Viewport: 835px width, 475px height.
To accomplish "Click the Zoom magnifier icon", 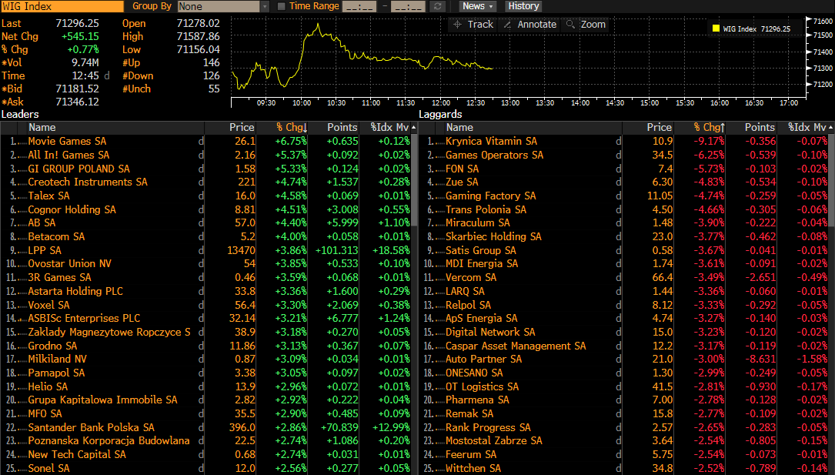I will tap(570, 25).
